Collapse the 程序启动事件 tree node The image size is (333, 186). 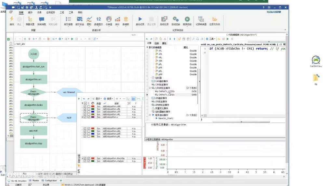[x=150, y=115]
